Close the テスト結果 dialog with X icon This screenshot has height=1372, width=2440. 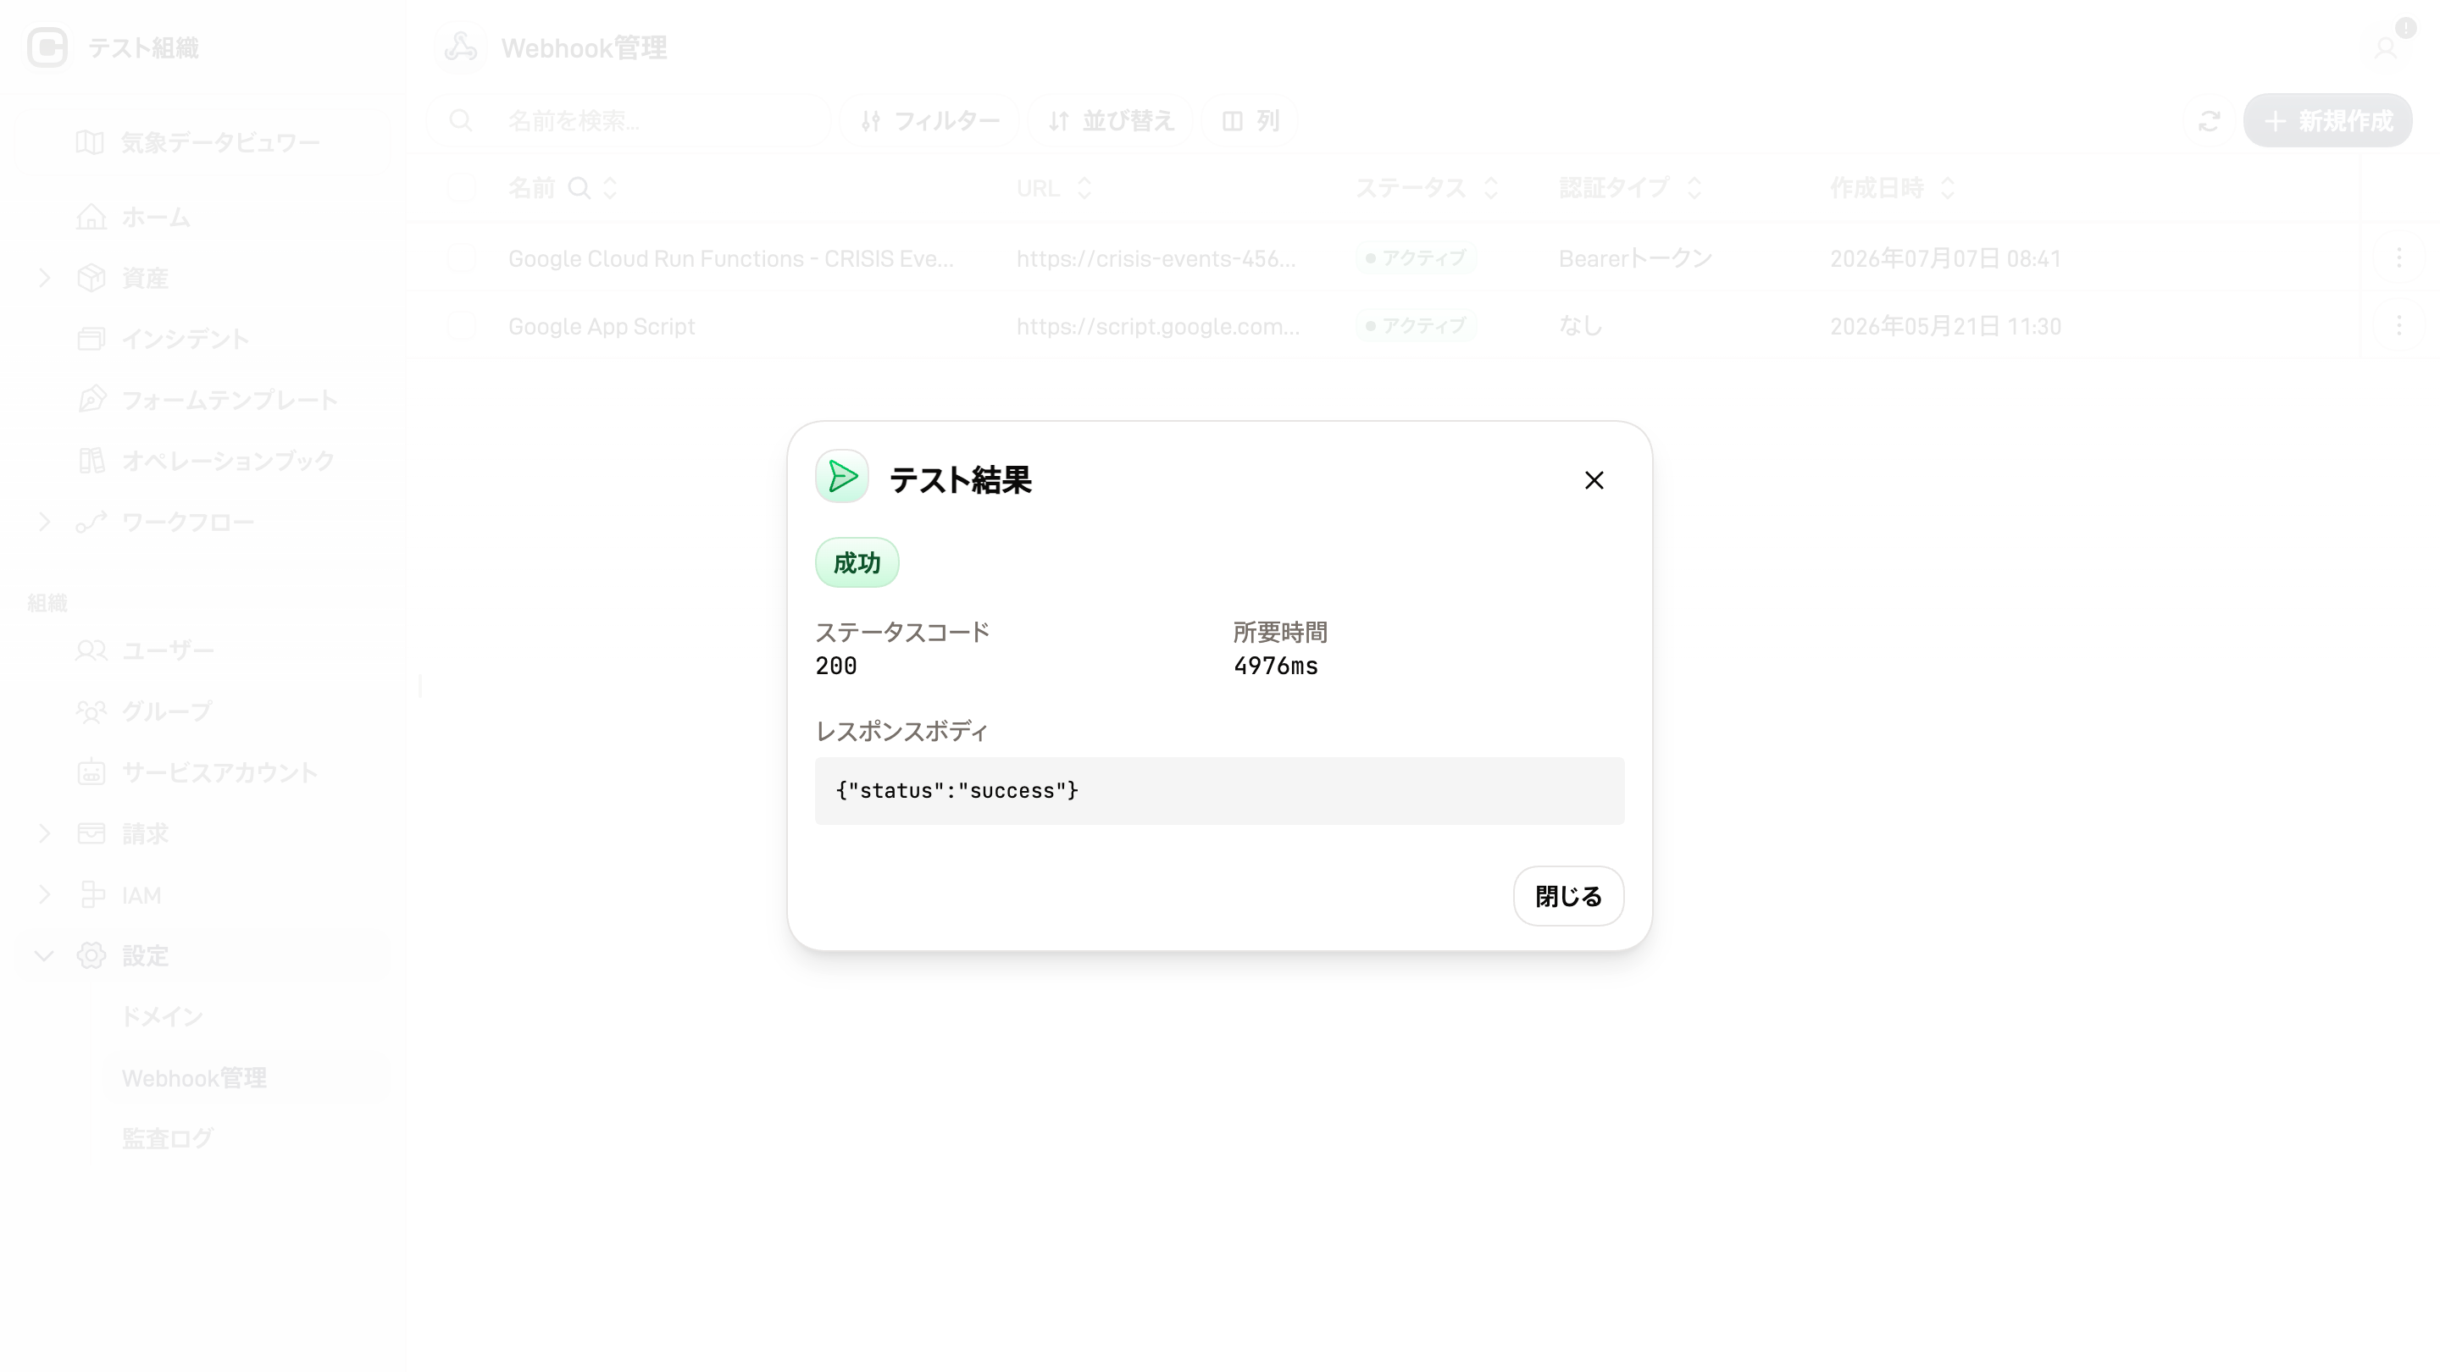coord(1594,480)
